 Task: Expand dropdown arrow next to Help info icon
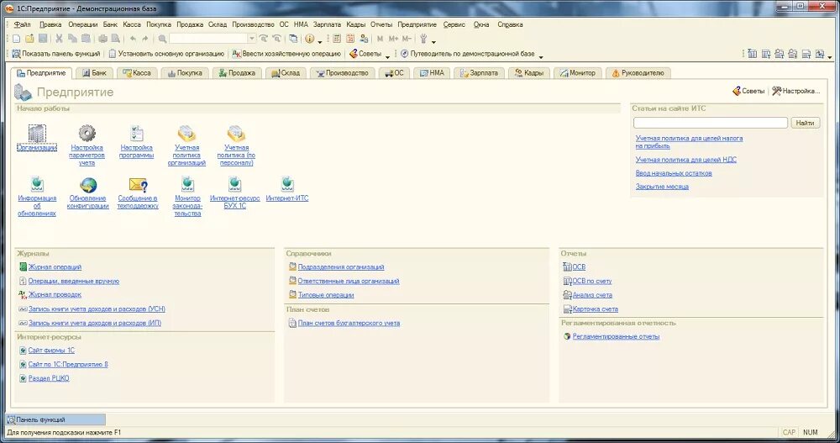320,41
